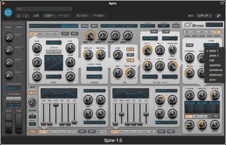This screenshot has height=145, width=226.
Task: Toggle the KEY mix button
Action: [130, 60]
